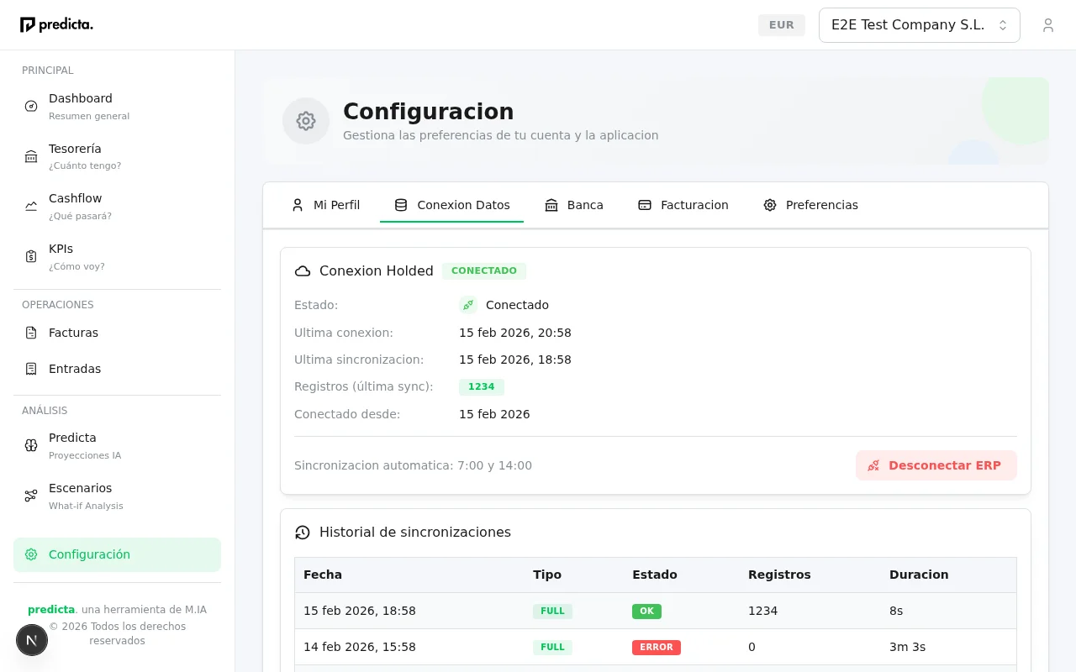This screenshot has height=672, width=1076.
Task: Switch to the Mi Perfil tab
Action: point(326,205)
